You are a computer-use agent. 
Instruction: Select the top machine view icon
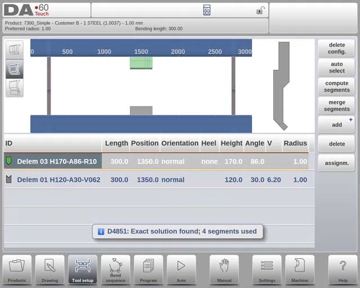[15, 50]
